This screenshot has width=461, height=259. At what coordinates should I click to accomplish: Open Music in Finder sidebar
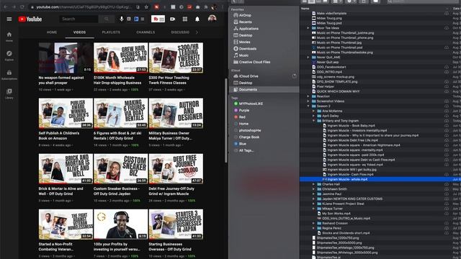point(241,55)
